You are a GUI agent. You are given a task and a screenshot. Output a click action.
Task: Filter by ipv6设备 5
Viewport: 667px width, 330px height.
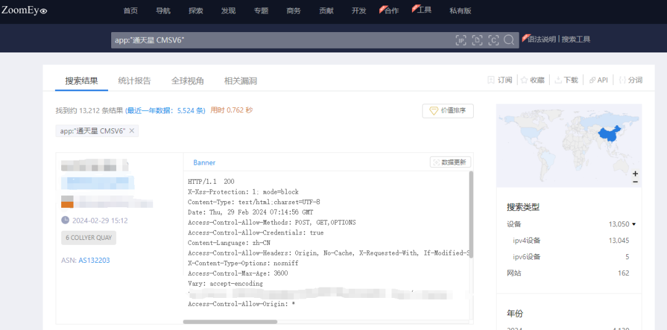571,257
